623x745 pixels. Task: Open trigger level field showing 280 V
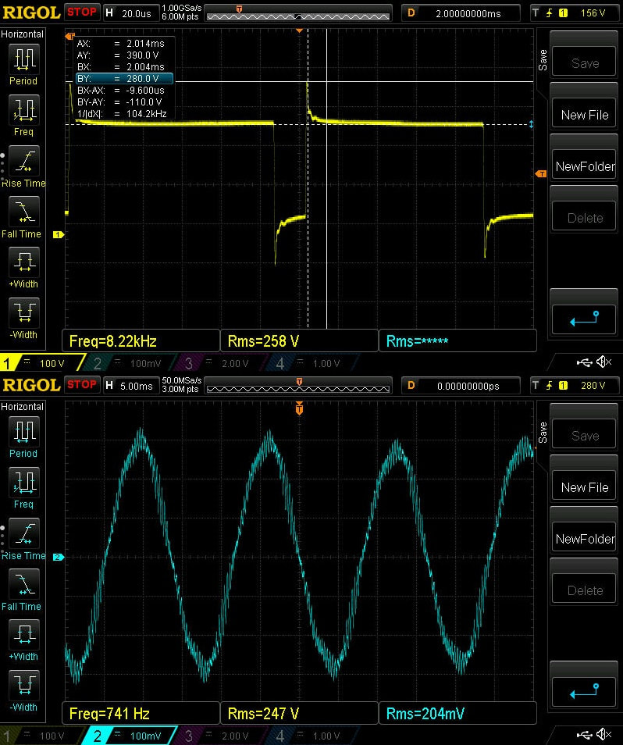(x=575, y=386)
